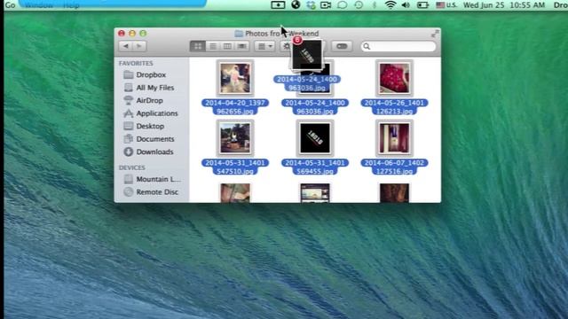Switch Finder to column view
Image resolution: width=568 pixels, height=319 pixels.
227,46
